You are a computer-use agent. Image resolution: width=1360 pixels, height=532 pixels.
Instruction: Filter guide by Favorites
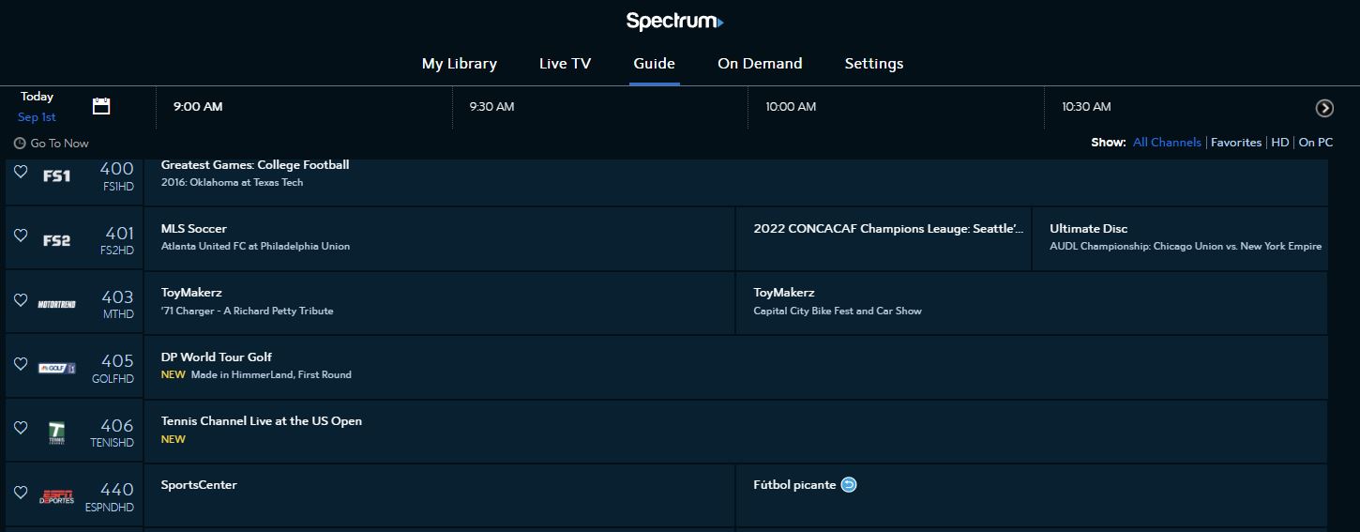(x=1236, y=143)
